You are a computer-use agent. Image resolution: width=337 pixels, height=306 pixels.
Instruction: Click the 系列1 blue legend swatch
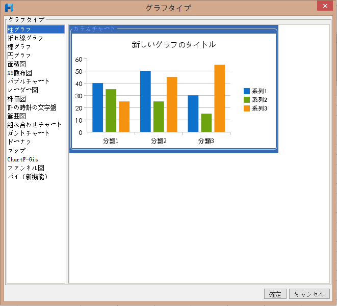247,91
